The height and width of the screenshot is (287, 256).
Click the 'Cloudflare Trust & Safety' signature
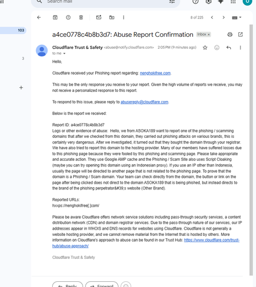pyautogui.click(x=73, y=257)
